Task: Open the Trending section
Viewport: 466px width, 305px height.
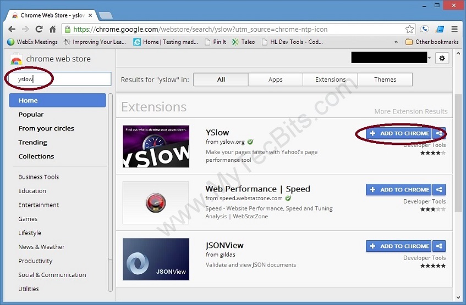Action: click(32, 142)
